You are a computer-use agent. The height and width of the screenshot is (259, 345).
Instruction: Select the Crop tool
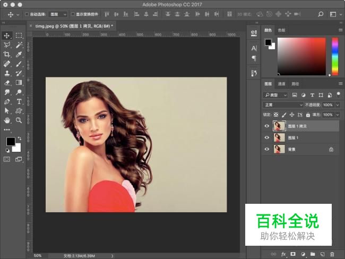tap(7, 54)
